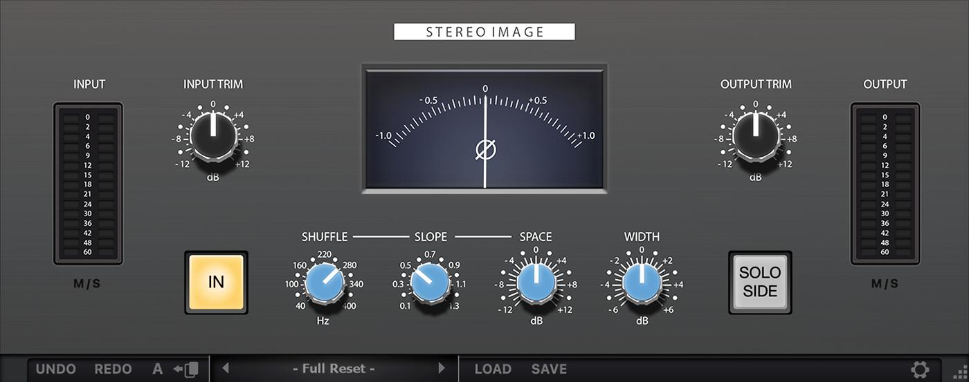Click Undo in the bottom bar

(x=56, y=370)
